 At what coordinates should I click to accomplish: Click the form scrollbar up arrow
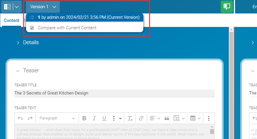[231, 30]
